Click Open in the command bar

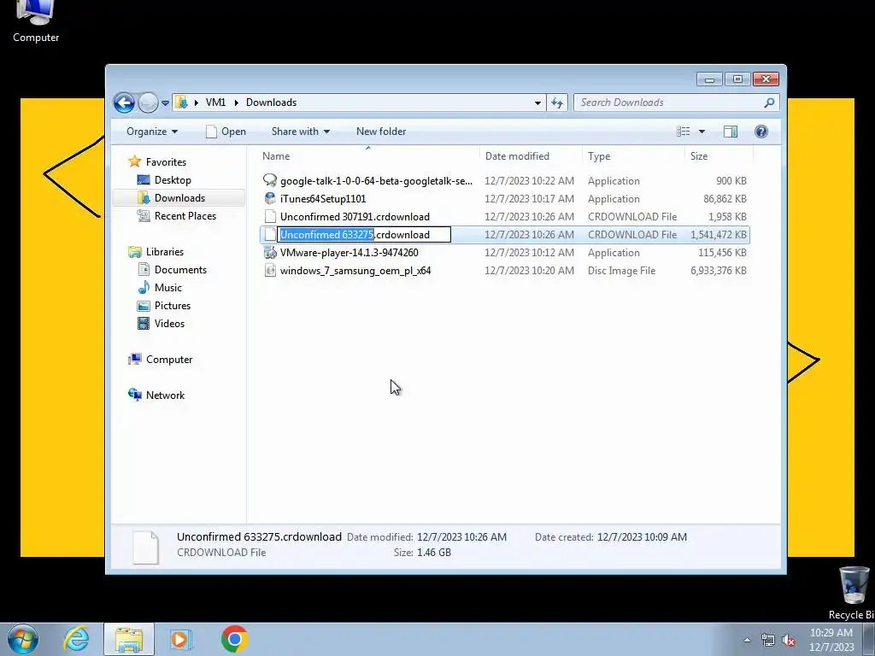[x=226, y=132]
